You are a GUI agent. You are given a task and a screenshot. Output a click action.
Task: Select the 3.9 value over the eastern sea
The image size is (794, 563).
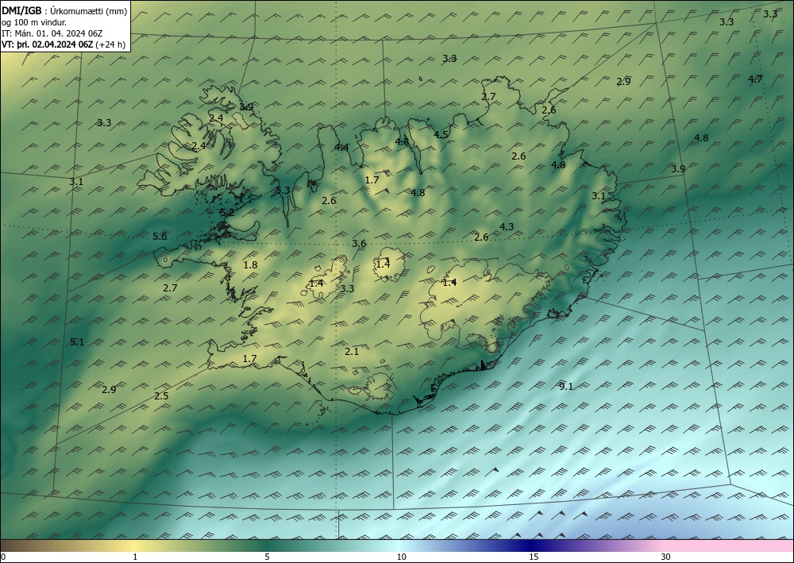tap(678, 168)
